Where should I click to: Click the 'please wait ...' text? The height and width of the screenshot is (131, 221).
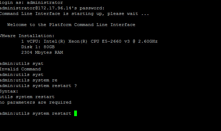[128, 14]
